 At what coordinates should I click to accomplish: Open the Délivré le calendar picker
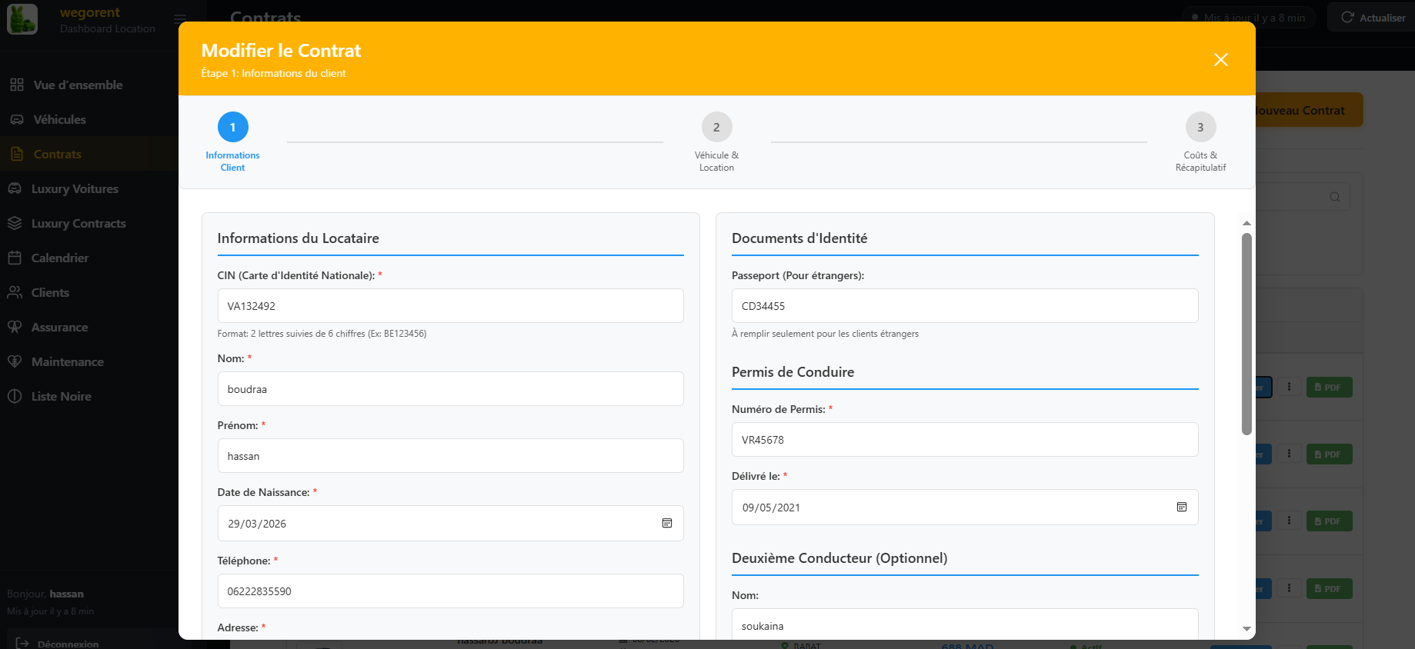1181,508
